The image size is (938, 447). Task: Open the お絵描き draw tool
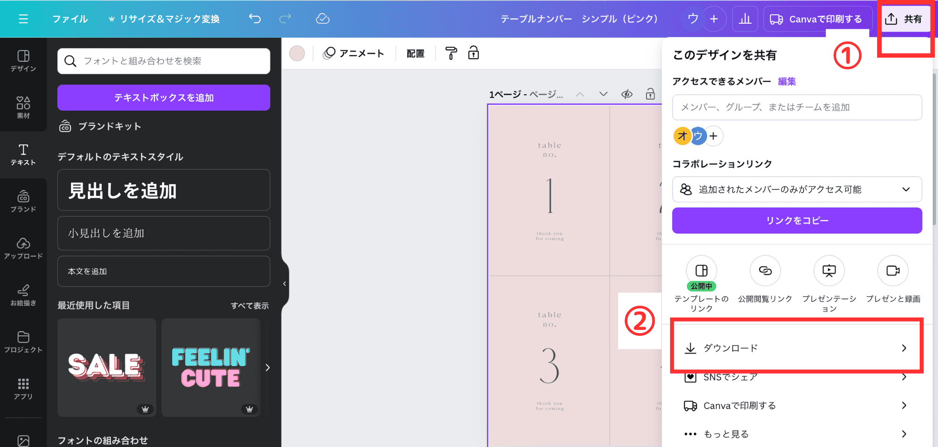23,295
